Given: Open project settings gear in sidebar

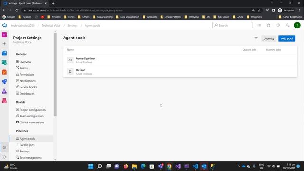Looking at the screenshot, I should (x=4, y=147).
